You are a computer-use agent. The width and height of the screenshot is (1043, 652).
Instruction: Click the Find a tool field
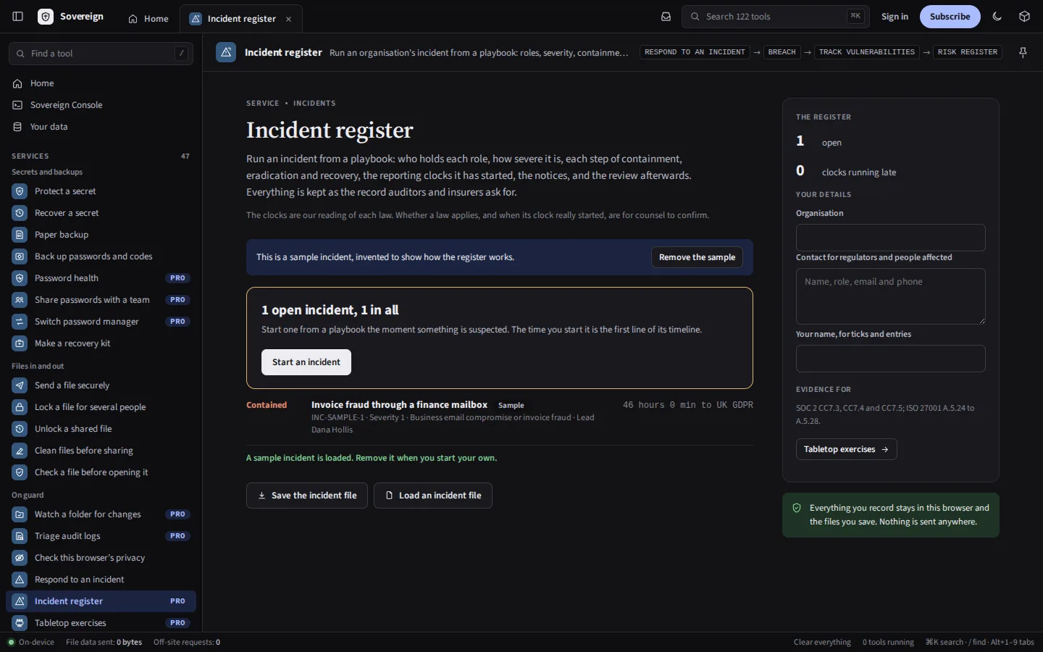(x=101, y=54)
